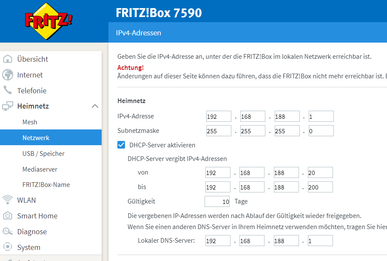Click third octet of Lokaler DNS-Server
The height and width of the screenshot is (261, 387).
click(x=286, y=241)
